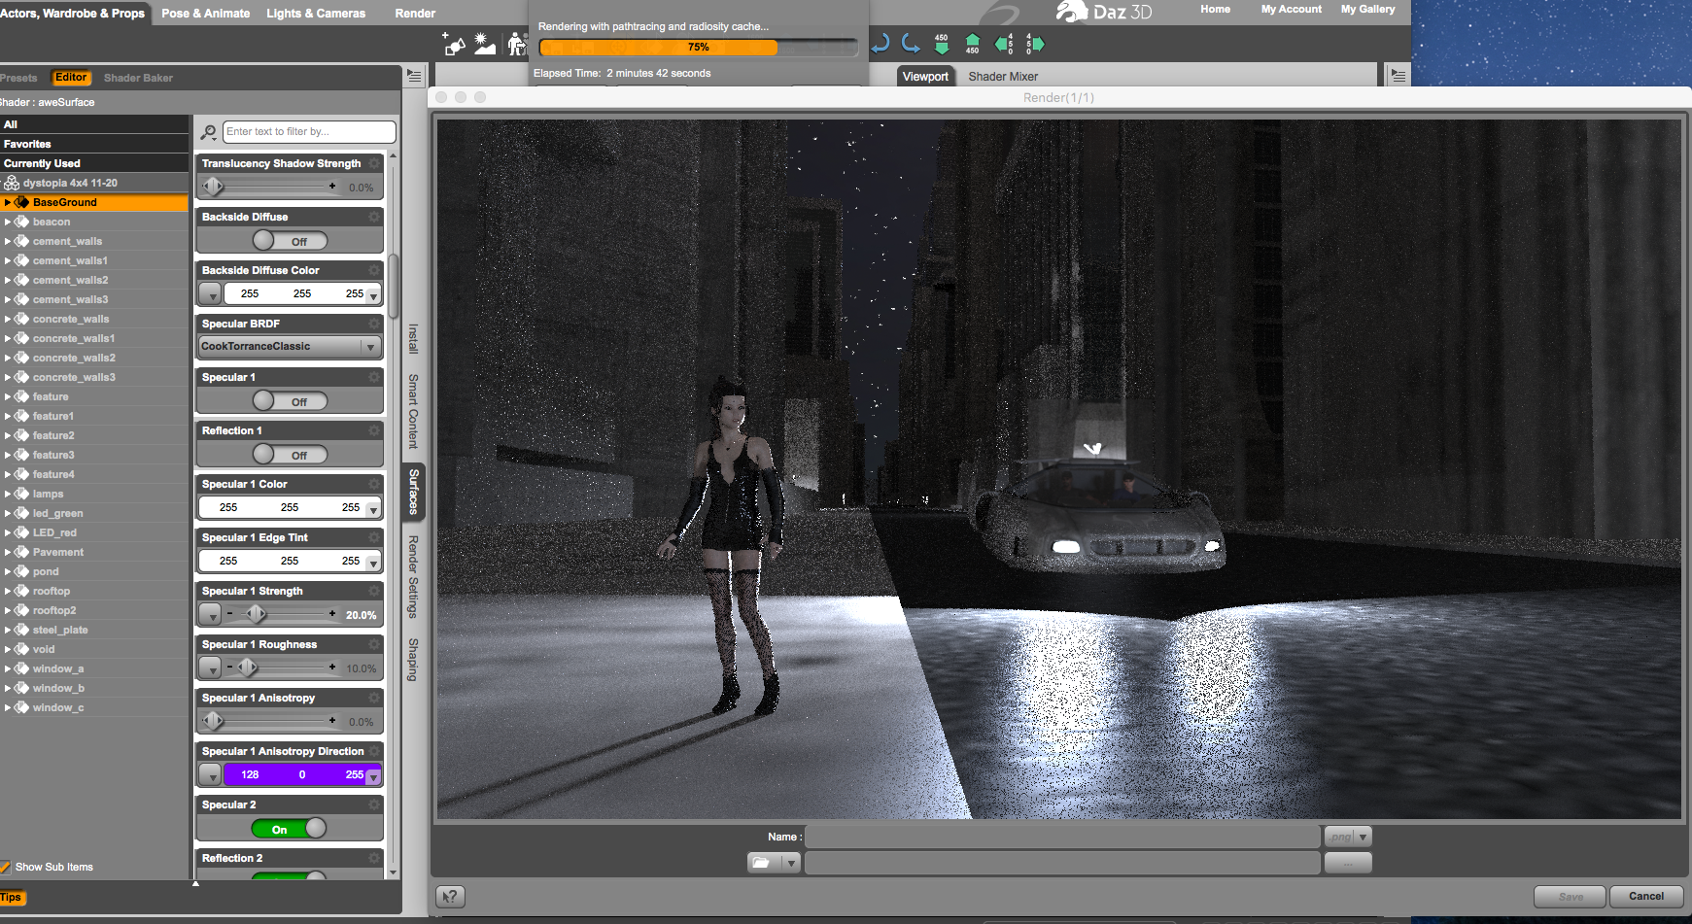Viewport: 1692px width, 924px height.
Task: Click the green right arrow 450 icon
Action: pyautogui.click(x=1034, y=44)
